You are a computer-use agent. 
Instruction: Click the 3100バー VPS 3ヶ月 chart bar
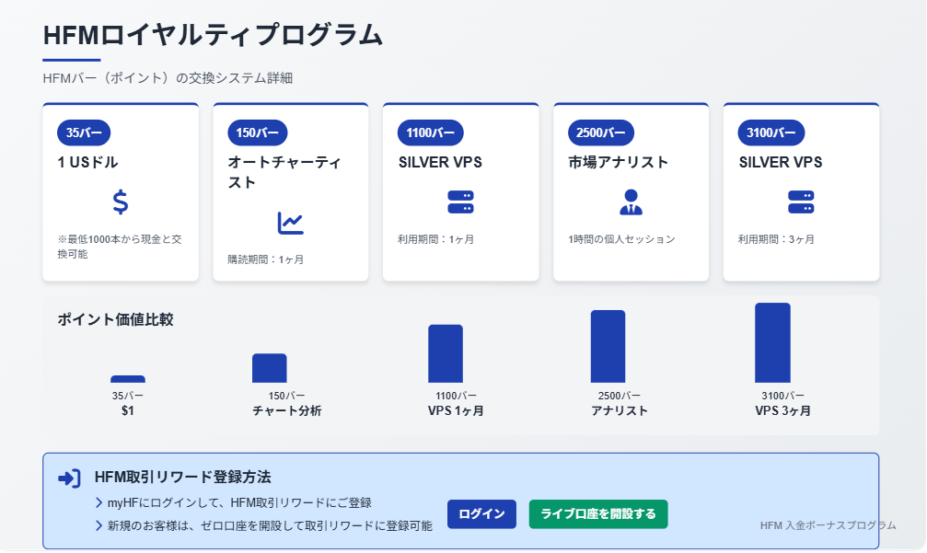click(x=772, y=343)
